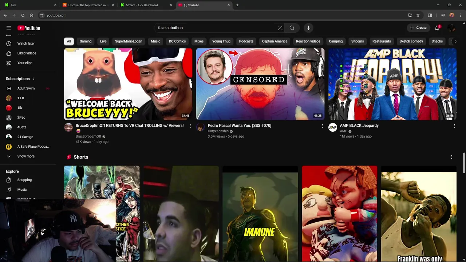Select the Sketch comedy filter chip
The image size is (466, 262).
(411, 41)
